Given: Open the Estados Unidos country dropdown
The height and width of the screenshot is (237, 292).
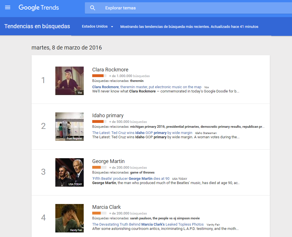Looking at the screenshot, I should (97, 26).
